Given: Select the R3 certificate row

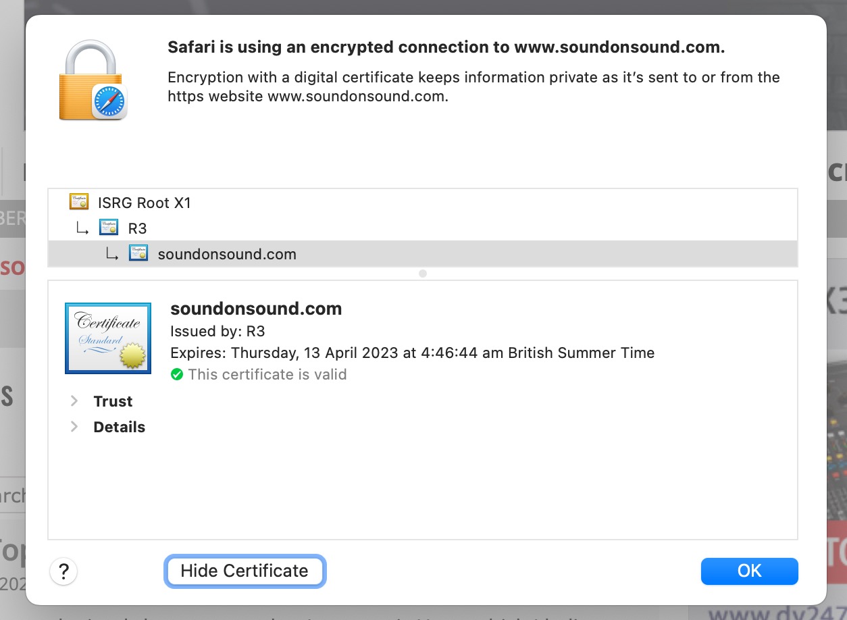Looking at the screenshot, I should click(138, 228).
